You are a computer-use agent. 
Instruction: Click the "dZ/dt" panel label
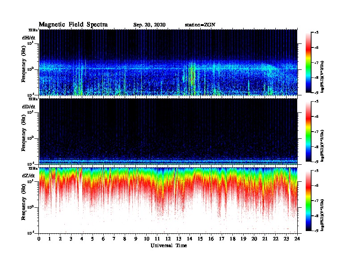tap(29, 176)
